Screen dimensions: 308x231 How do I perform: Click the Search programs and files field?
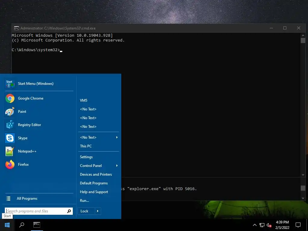(39, 211)
